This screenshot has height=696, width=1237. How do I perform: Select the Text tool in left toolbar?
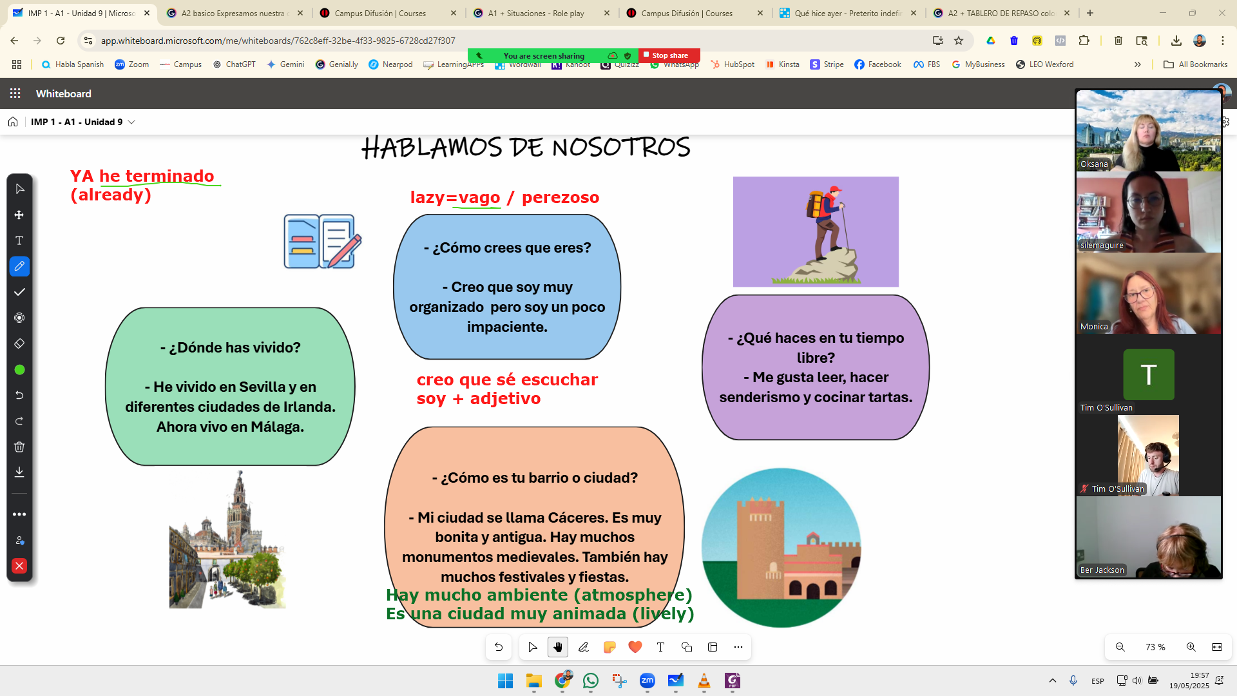point(19,240)
